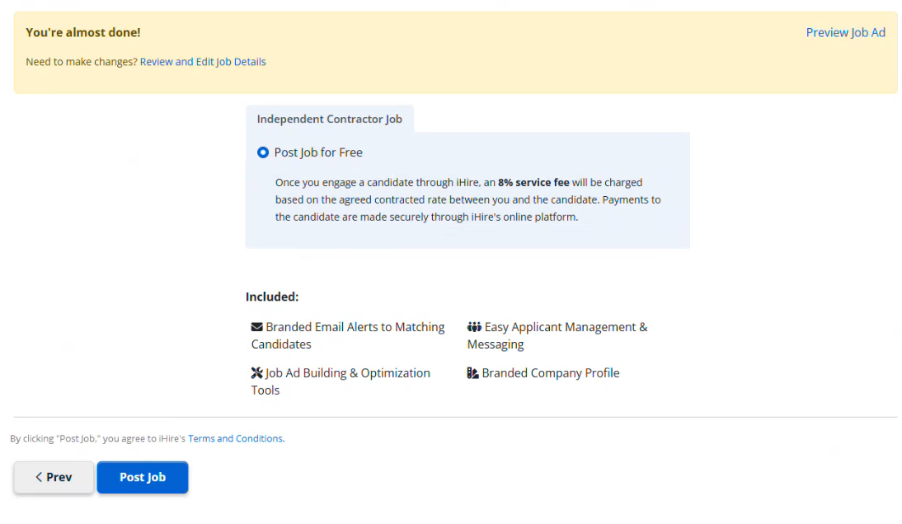The image size is (902, 524).
Task: Click the Post Job button
Action: coord(142,477)
